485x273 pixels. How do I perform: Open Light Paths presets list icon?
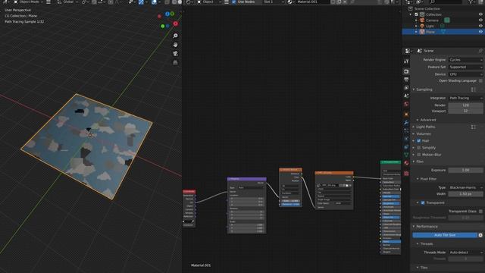point(473,127)
